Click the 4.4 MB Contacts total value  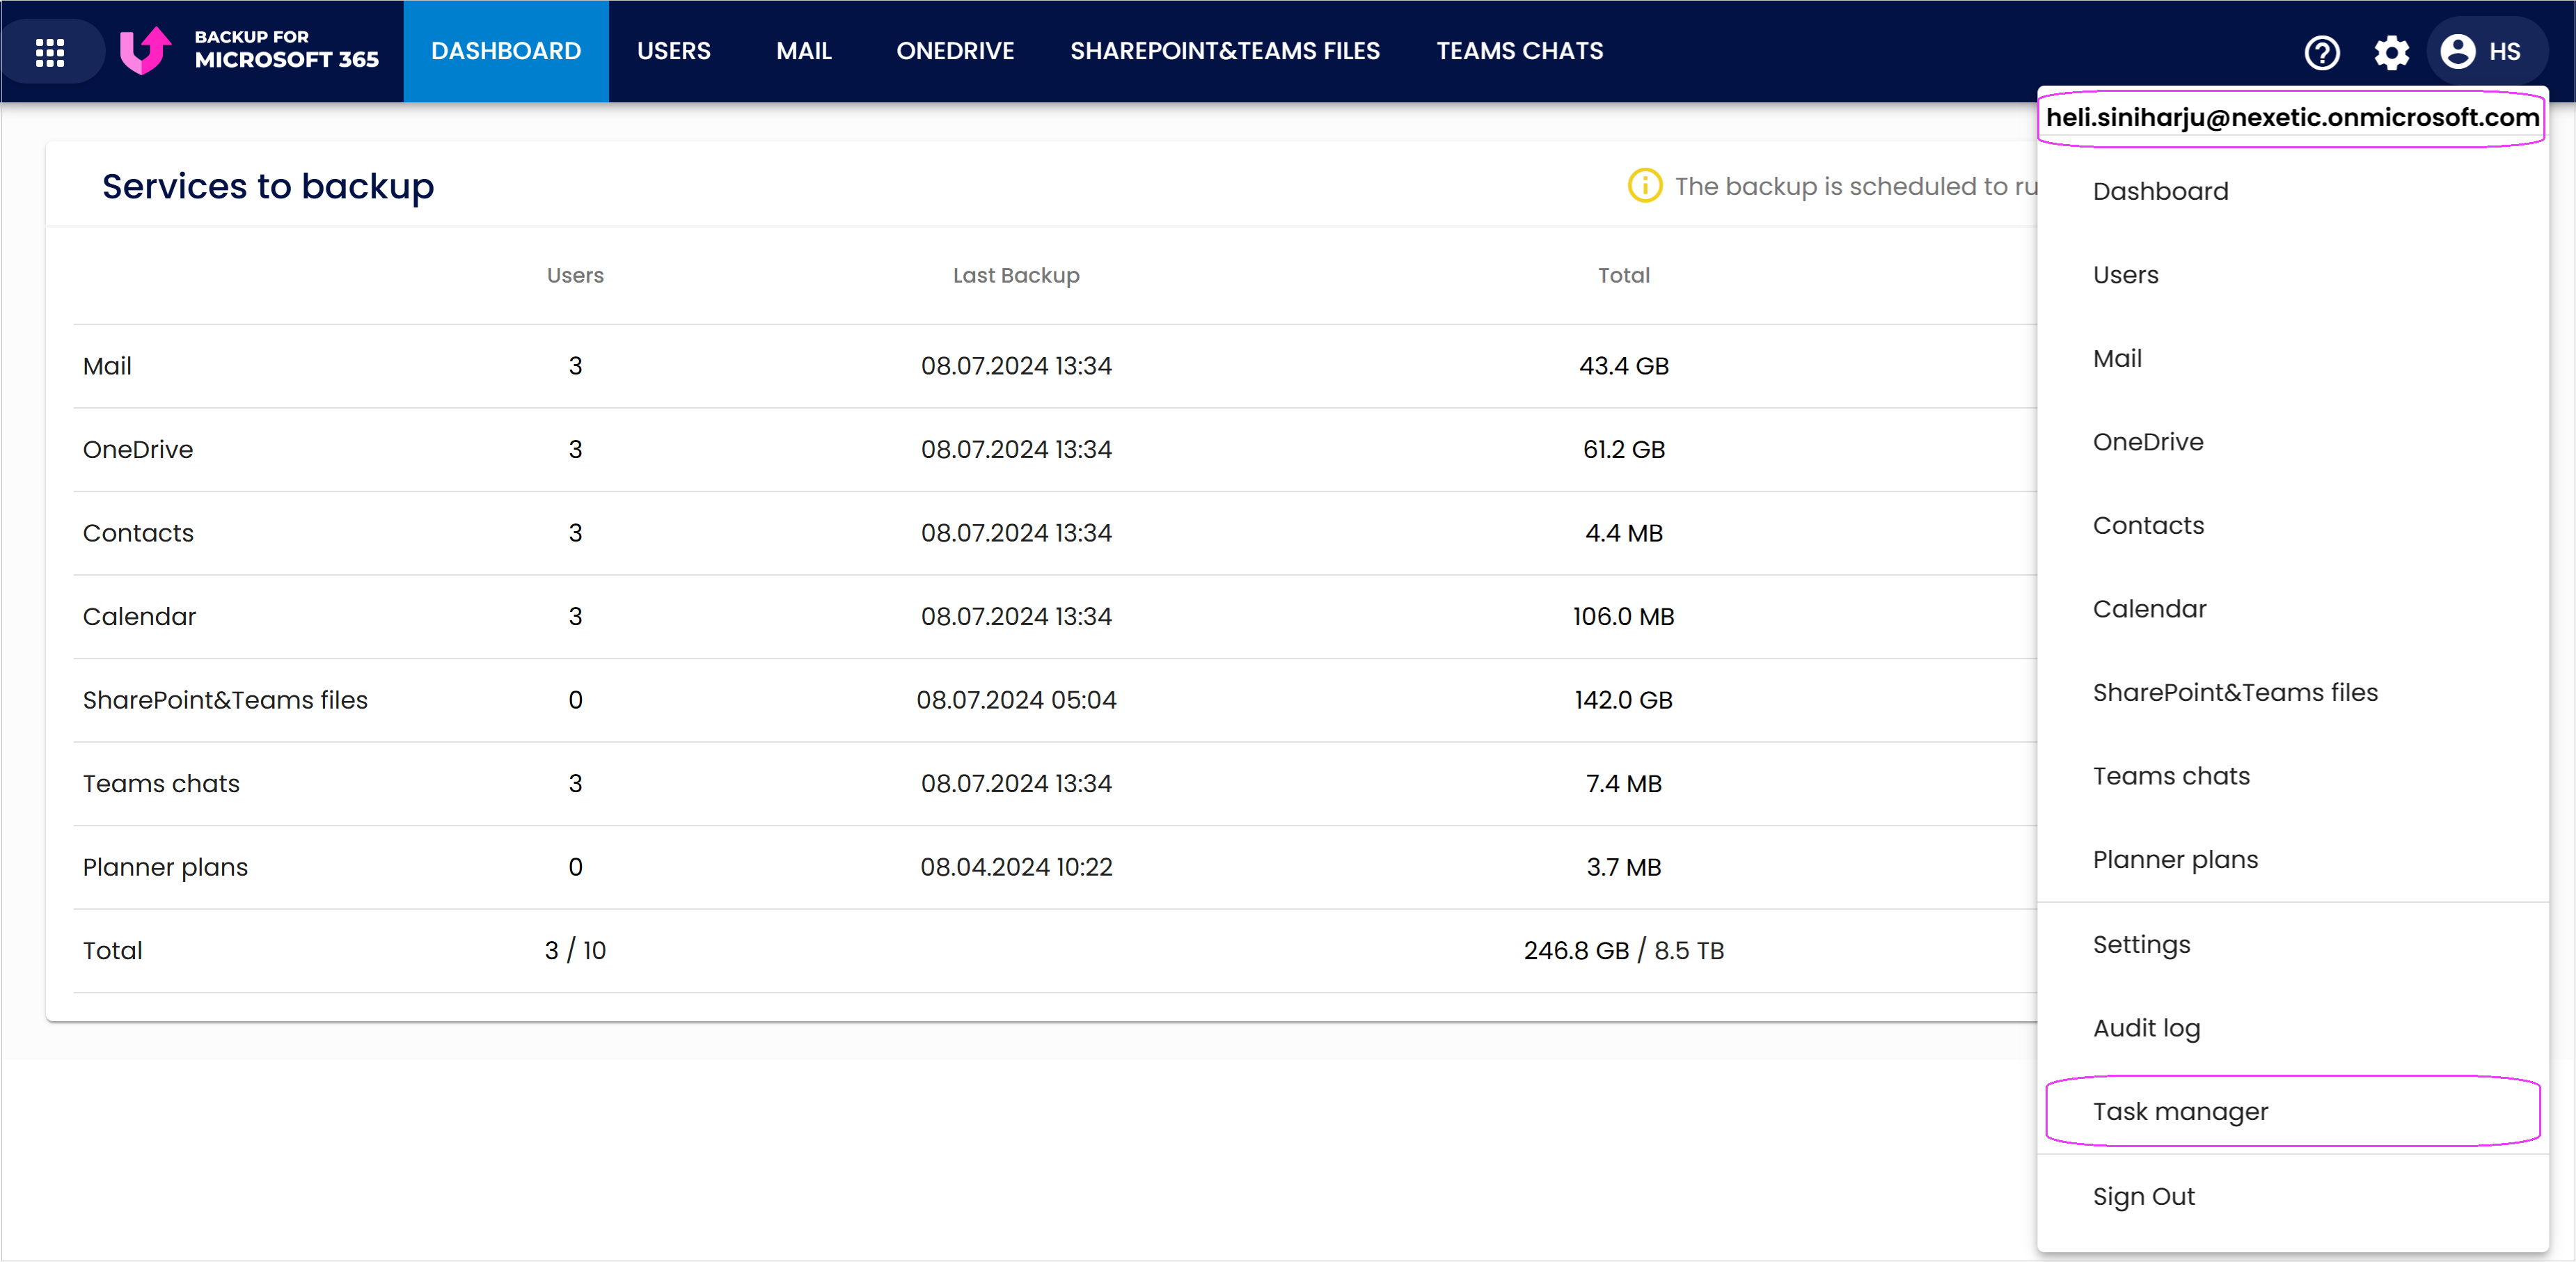pos(1623,533)
